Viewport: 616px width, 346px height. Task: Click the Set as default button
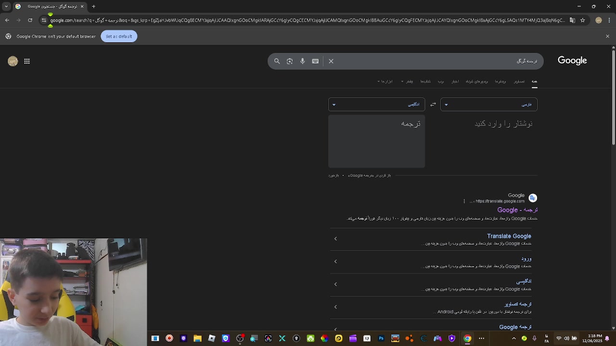tap(119, 37)
